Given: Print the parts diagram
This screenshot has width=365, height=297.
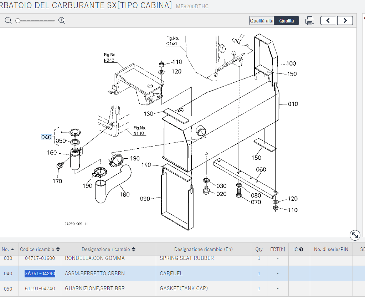Looking at the screenshot, I should (x=309, y=21).
